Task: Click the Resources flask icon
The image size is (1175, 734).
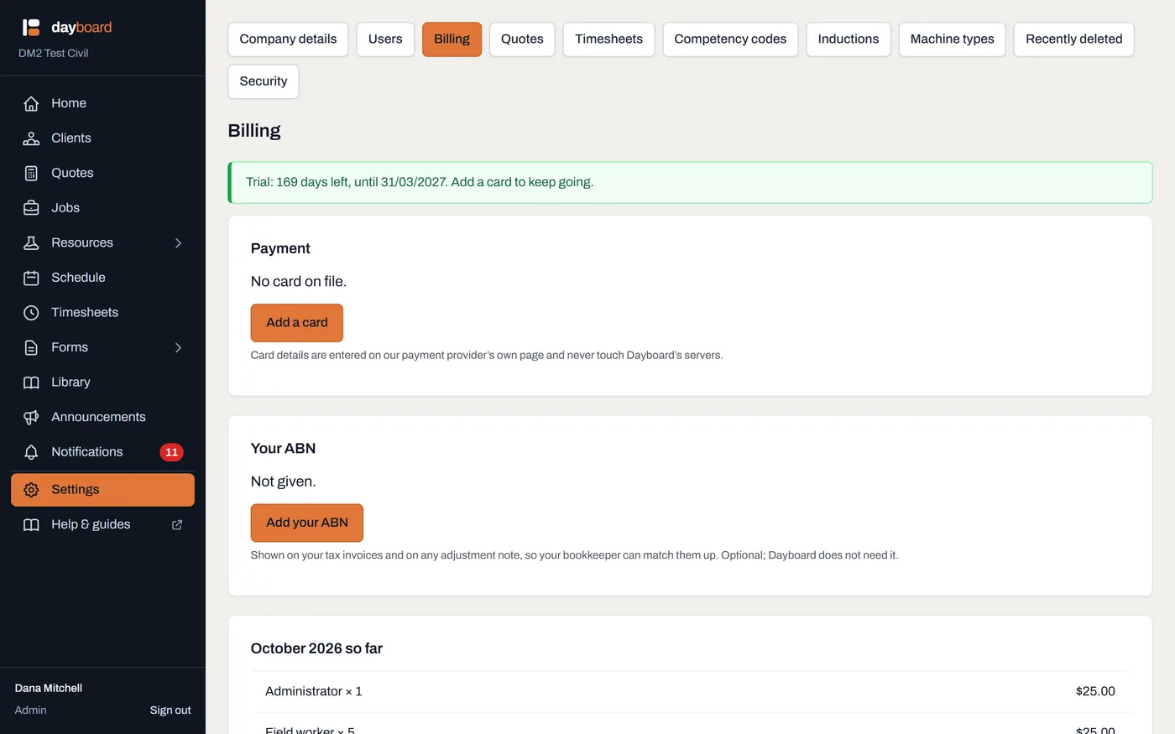Action: tap(31, 242)
